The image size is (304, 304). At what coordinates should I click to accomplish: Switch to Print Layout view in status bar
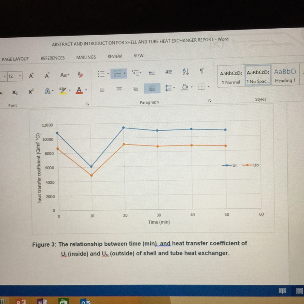(300, 291)
